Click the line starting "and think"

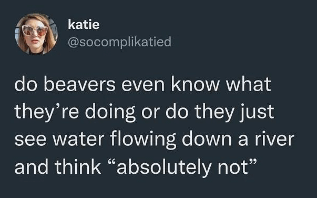[x=136, y=167]
